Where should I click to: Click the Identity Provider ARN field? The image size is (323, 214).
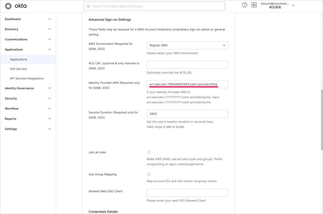(x=187, y=84)
